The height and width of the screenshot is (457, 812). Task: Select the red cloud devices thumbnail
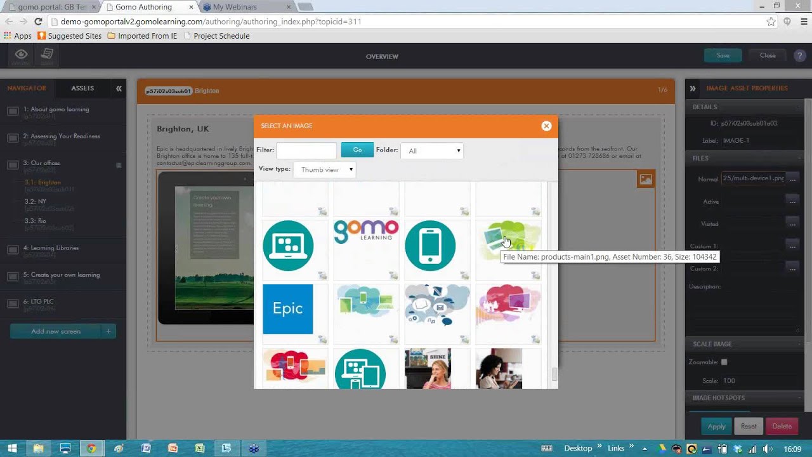tap(294, 366)
